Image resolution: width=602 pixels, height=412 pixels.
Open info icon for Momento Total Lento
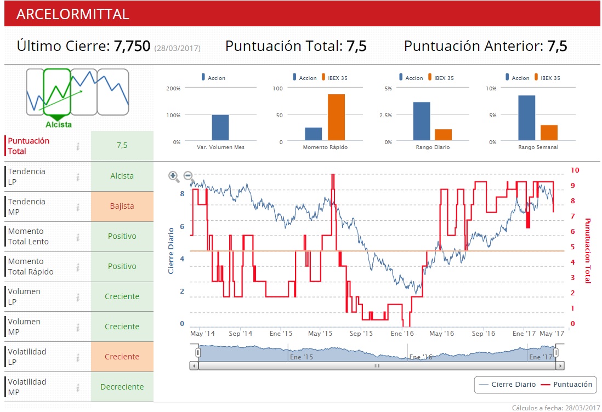coord(78,237)
